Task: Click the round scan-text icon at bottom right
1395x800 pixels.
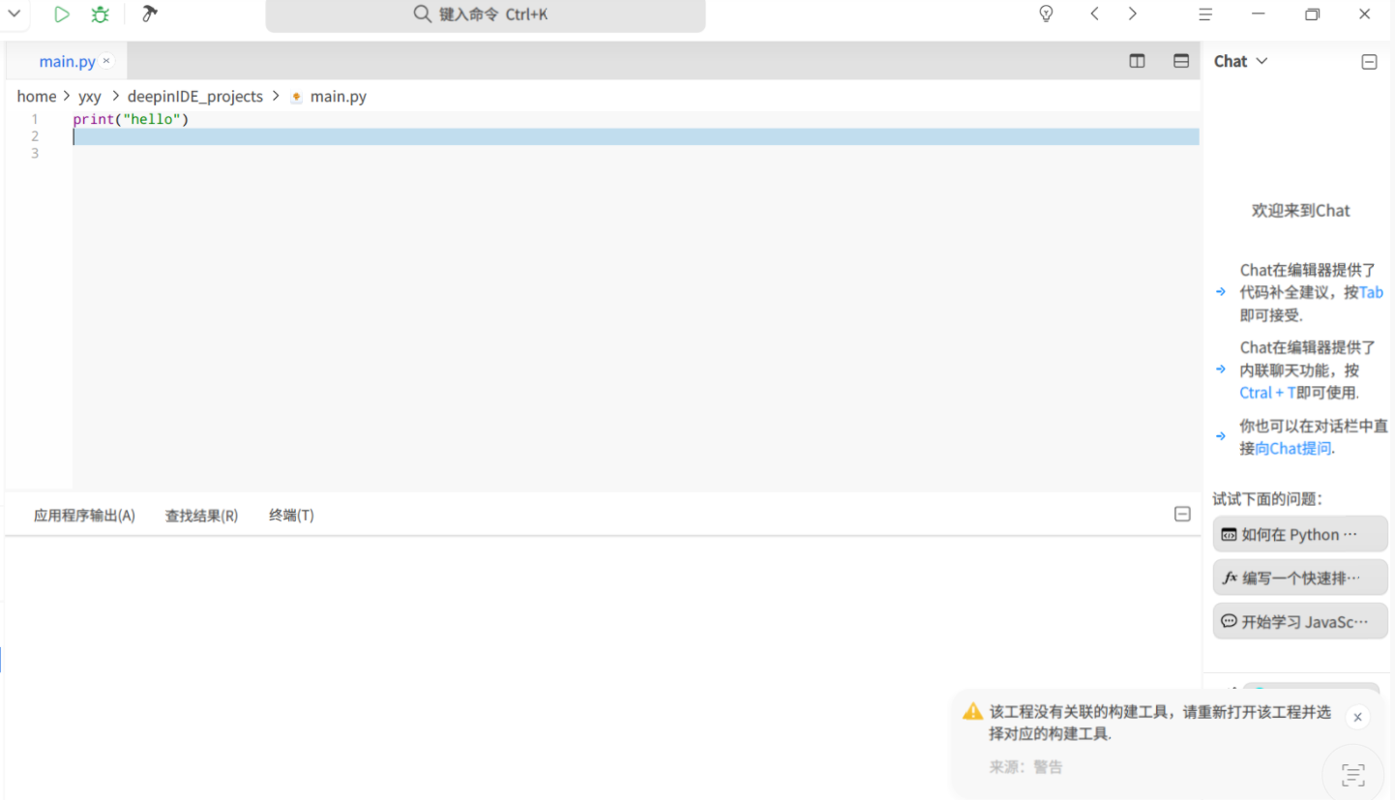Action: point(1352,774)
